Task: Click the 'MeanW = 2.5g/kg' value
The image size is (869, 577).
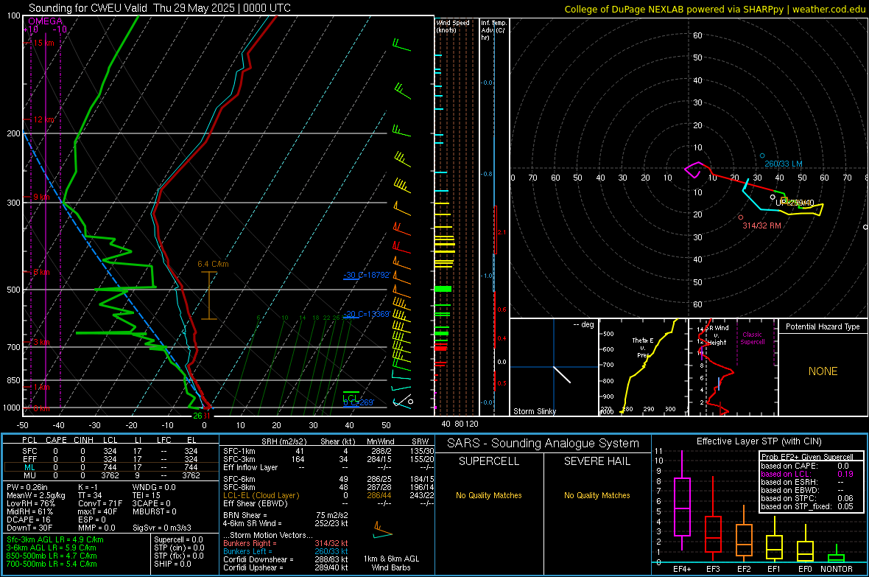Action: tap(35, 495)
